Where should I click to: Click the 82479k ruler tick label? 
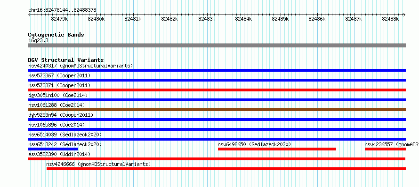point(60,19)
